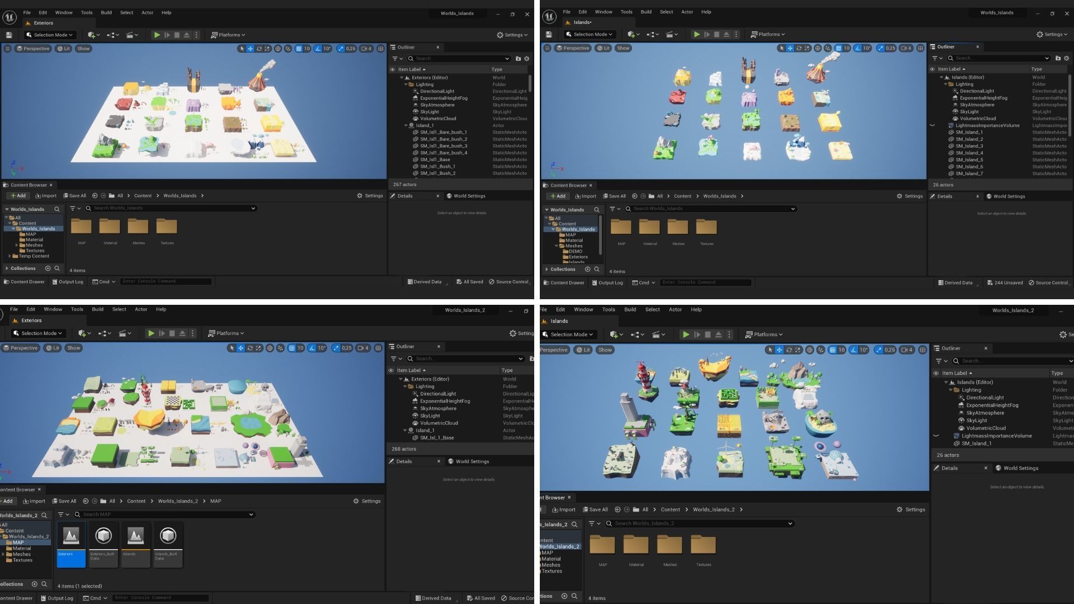Click the Unreal logo in top-left window
Screen dimensions: 1074x604
(10, 18)
